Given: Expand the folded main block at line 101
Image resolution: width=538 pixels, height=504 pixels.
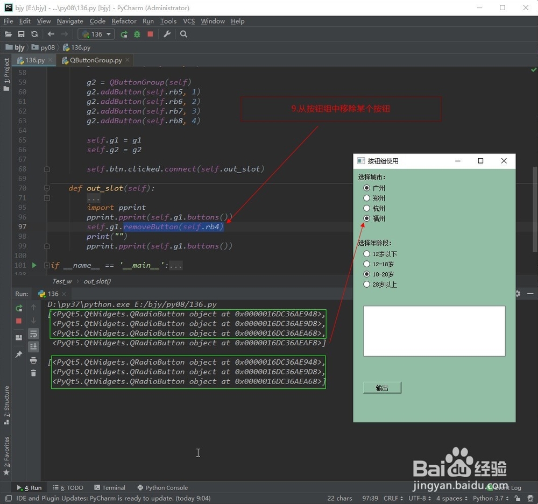Looking at the screenshot, I should 47,265.
